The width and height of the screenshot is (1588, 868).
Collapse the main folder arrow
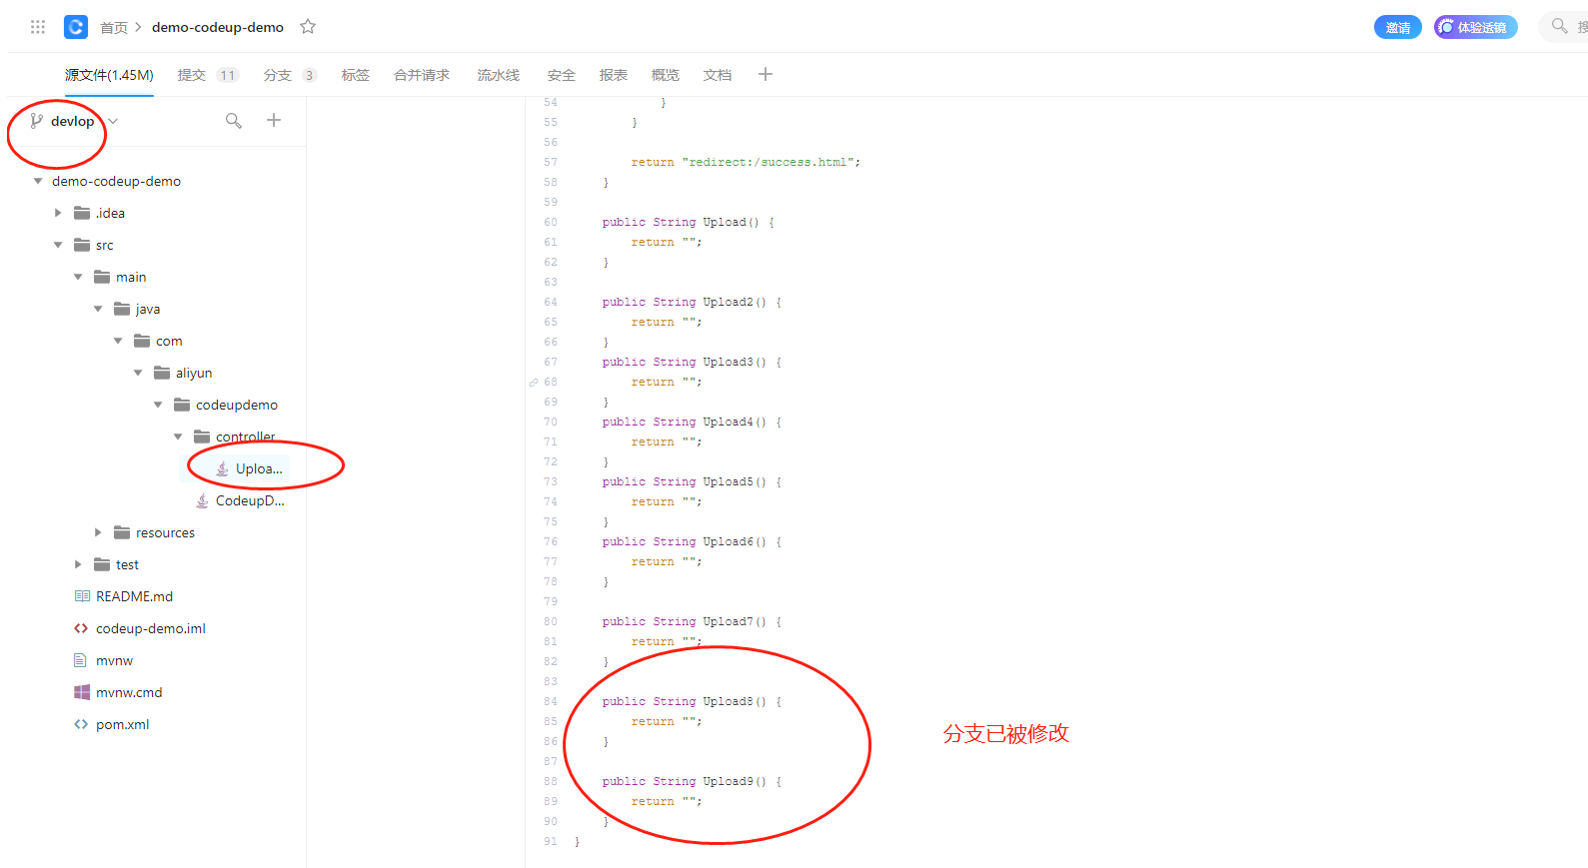78,277
